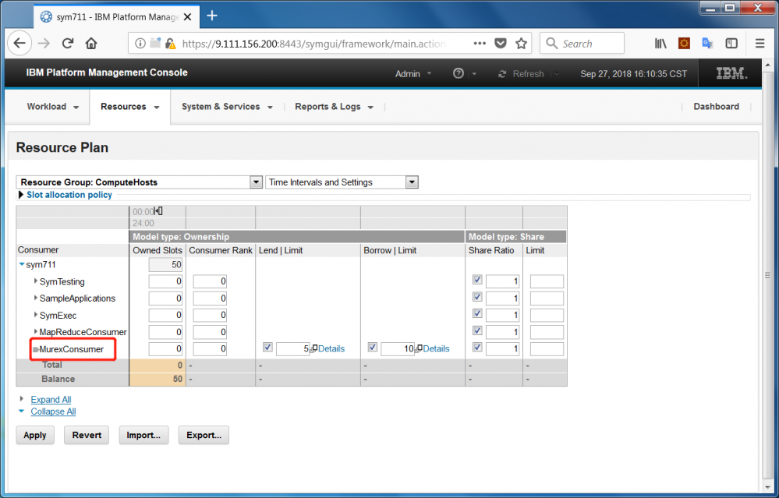Viewport: 779px width, 498px height.
Task: Go back using the browser back arrow
Action: click(x=19, y=44)
